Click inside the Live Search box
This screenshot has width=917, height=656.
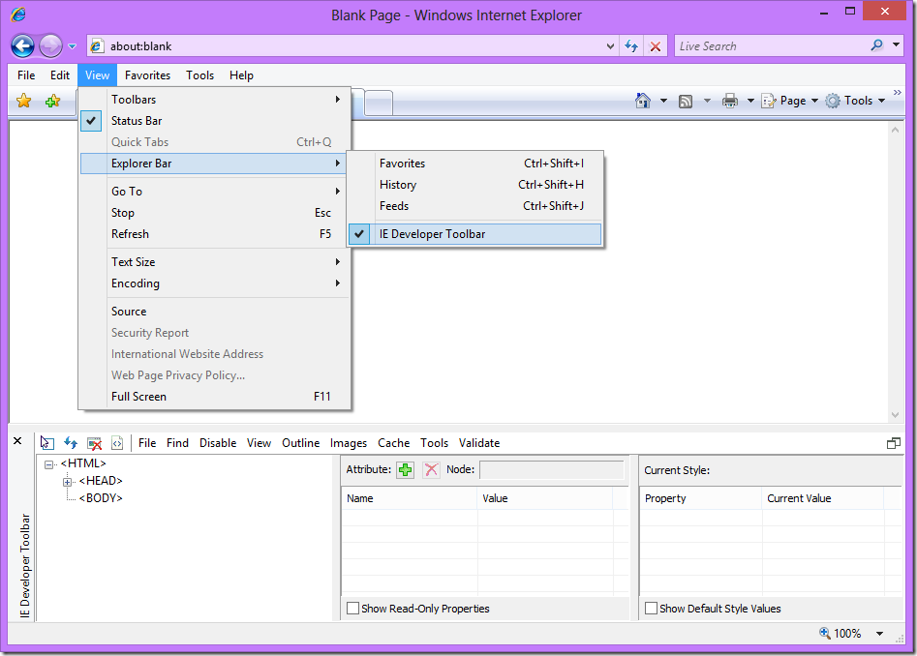(772, 46)
